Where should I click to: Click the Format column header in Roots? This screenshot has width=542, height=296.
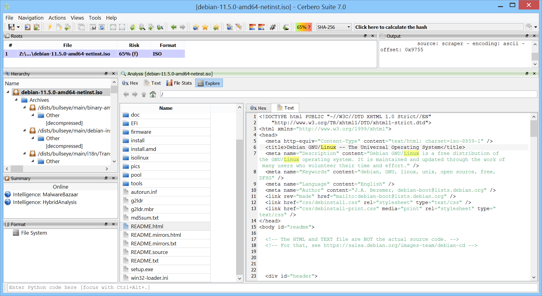[x=168, y=45]
